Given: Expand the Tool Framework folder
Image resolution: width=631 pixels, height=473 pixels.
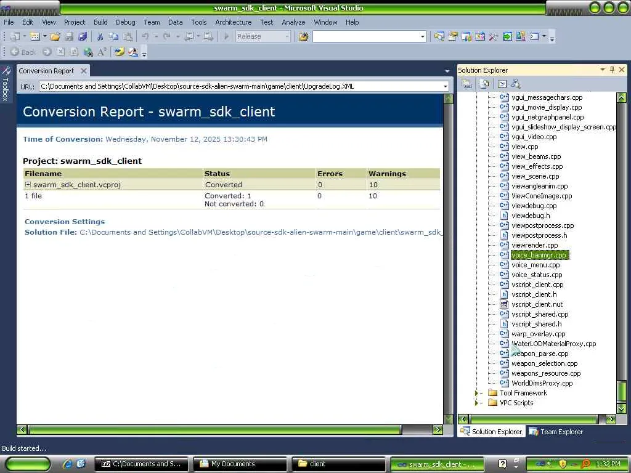Looking at the screenshot, I should pyautogui.click(x=476, y=393).
